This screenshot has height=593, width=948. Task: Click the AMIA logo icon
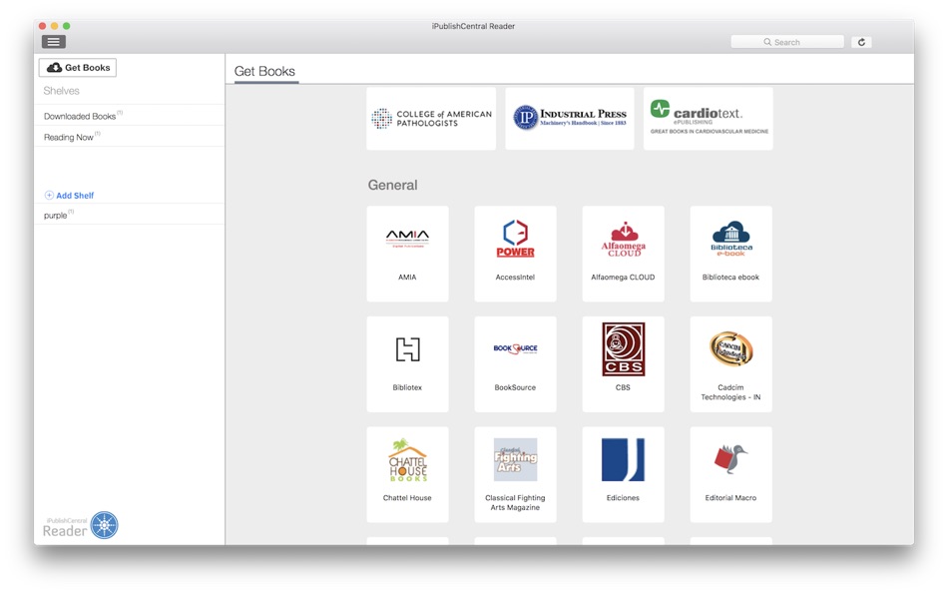(x=407, y=238)
